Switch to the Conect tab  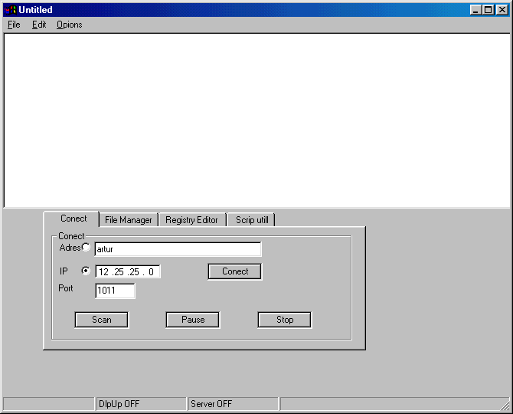point(74,219)
